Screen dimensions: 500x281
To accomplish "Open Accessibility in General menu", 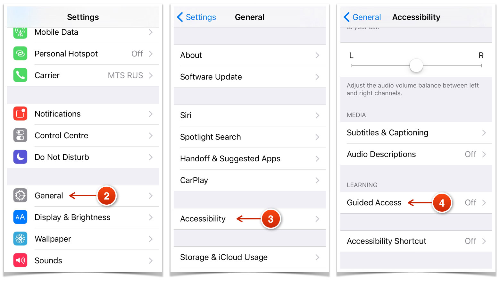I will click(x=249, y=219).
